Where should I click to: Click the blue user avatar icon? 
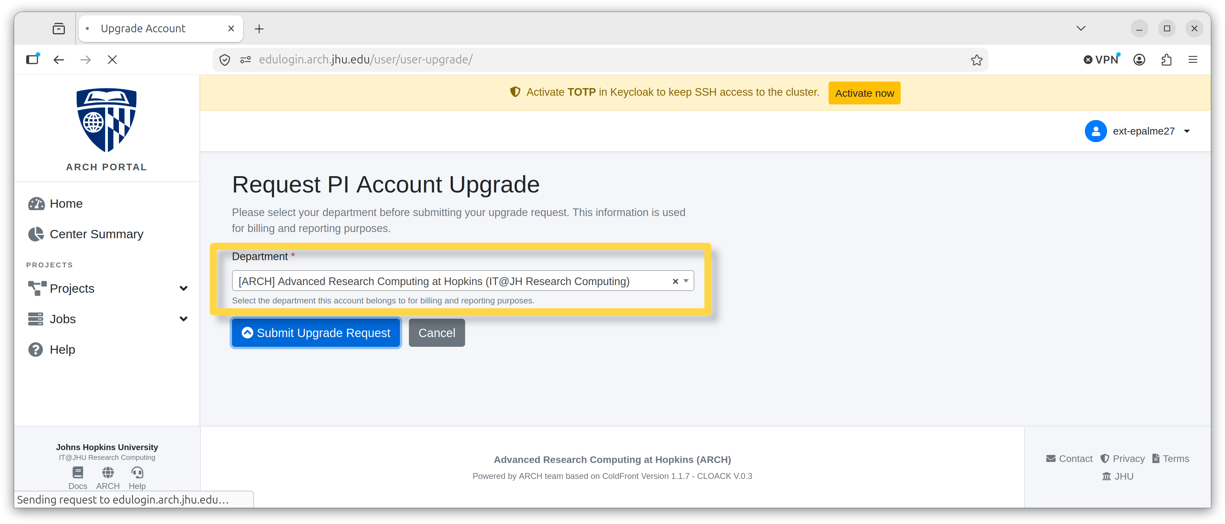click(1096, 131)
